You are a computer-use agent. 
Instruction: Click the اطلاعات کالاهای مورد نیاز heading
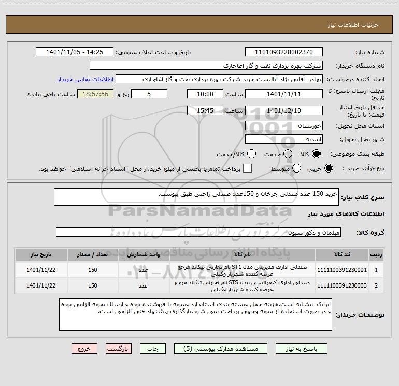point(346,214)
